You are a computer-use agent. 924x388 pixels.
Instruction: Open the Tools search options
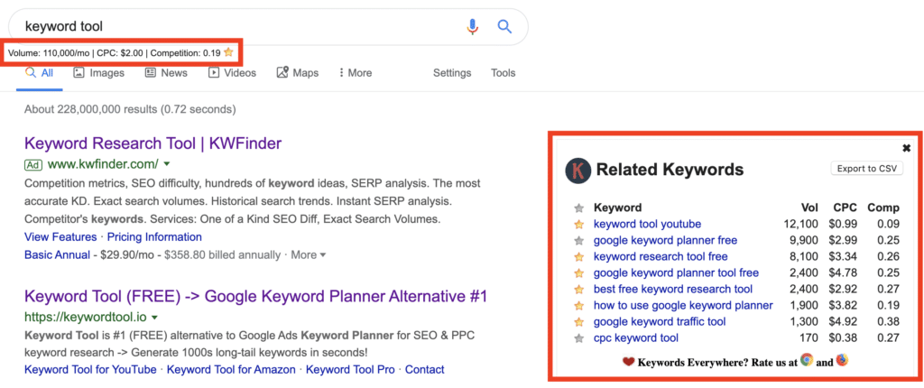pos(503,73)
